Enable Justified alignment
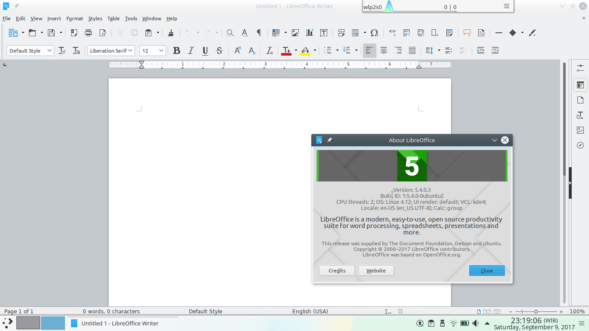Viewport: 589px width, 331px height. click(412, 50)
